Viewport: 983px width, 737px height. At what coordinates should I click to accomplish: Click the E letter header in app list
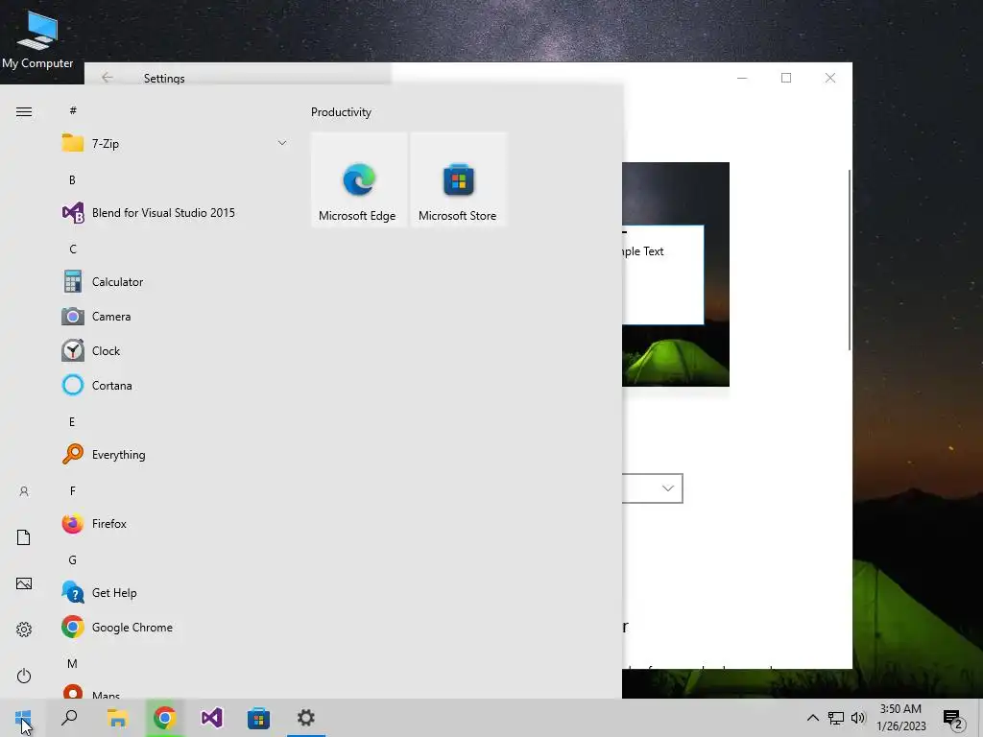pos(72,422)
